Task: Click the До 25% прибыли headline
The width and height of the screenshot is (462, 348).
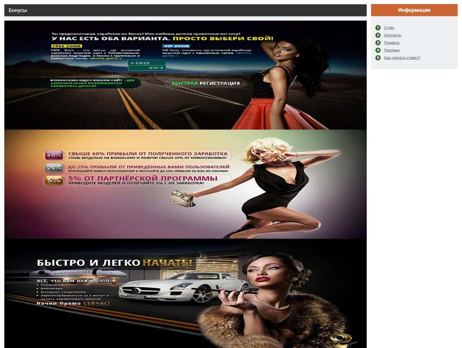Action: tap(149, 167)
